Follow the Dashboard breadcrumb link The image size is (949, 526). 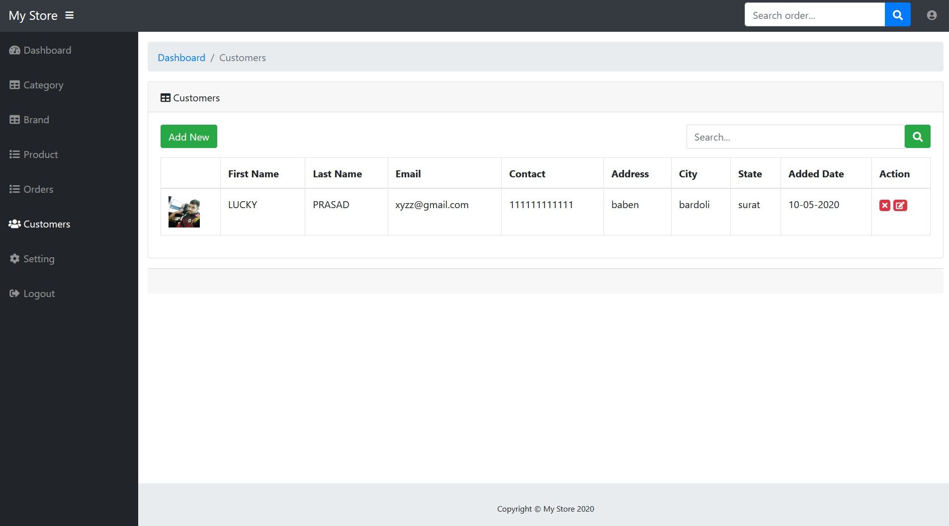181,58
